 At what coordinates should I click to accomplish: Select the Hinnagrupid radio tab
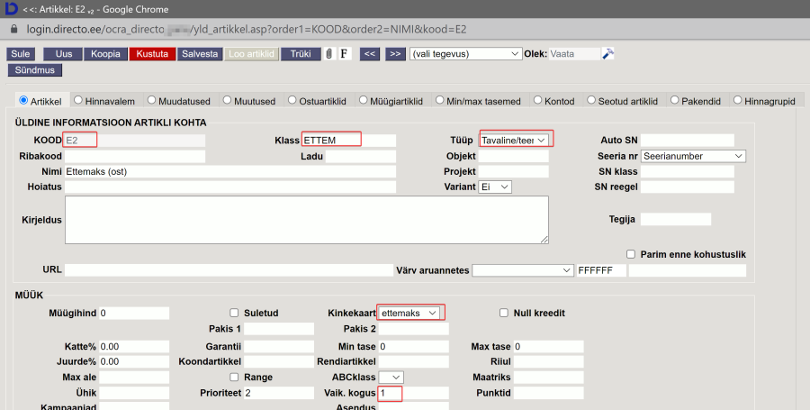pyautogui.click(x=738, y=100)
